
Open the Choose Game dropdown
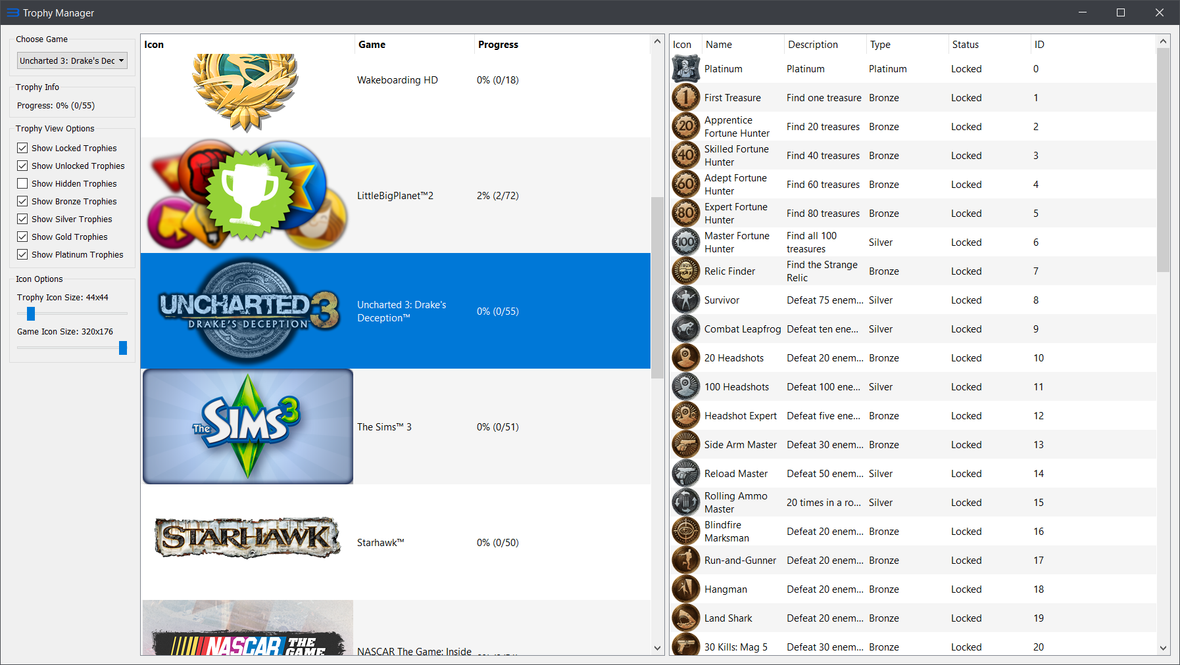click(x=72, y=60)
